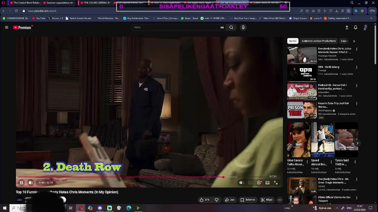Open more actions menu below the video
Image resolution: width=378 pixels, height=212 pixels.
click(x=280, y=200)
